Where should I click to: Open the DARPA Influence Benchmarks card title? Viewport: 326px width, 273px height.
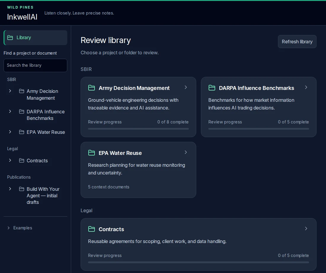tap(256, 88)
